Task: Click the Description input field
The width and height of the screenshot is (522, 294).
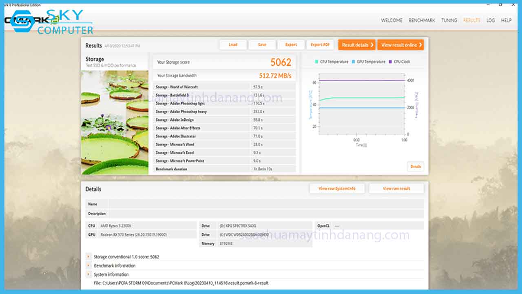Action: click(x=266, y=214)
